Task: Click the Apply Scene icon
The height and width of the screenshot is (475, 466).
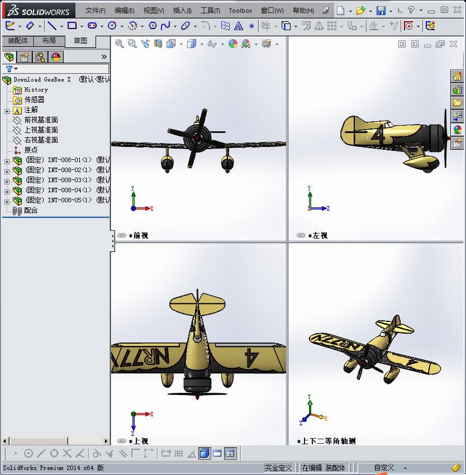Action: click(246, 44)
